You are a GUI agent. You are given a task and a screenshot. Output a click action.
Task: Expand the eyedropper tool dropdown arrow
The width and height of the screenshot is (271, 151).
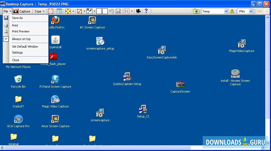click(x=94, y=11)
